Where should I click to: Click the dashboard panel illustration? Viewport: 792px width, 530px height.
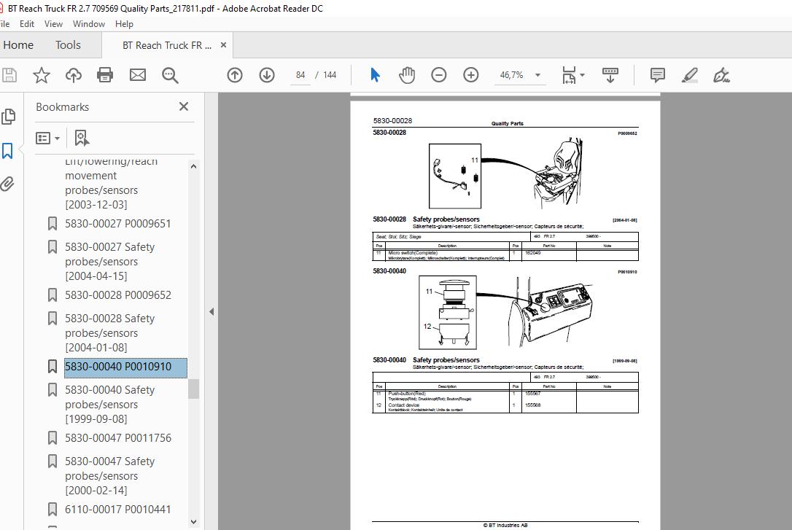(x=551, y=311)
